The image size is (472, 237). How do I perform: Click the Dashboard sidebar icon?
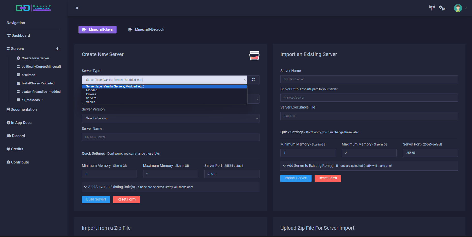(x=9, y=35)
